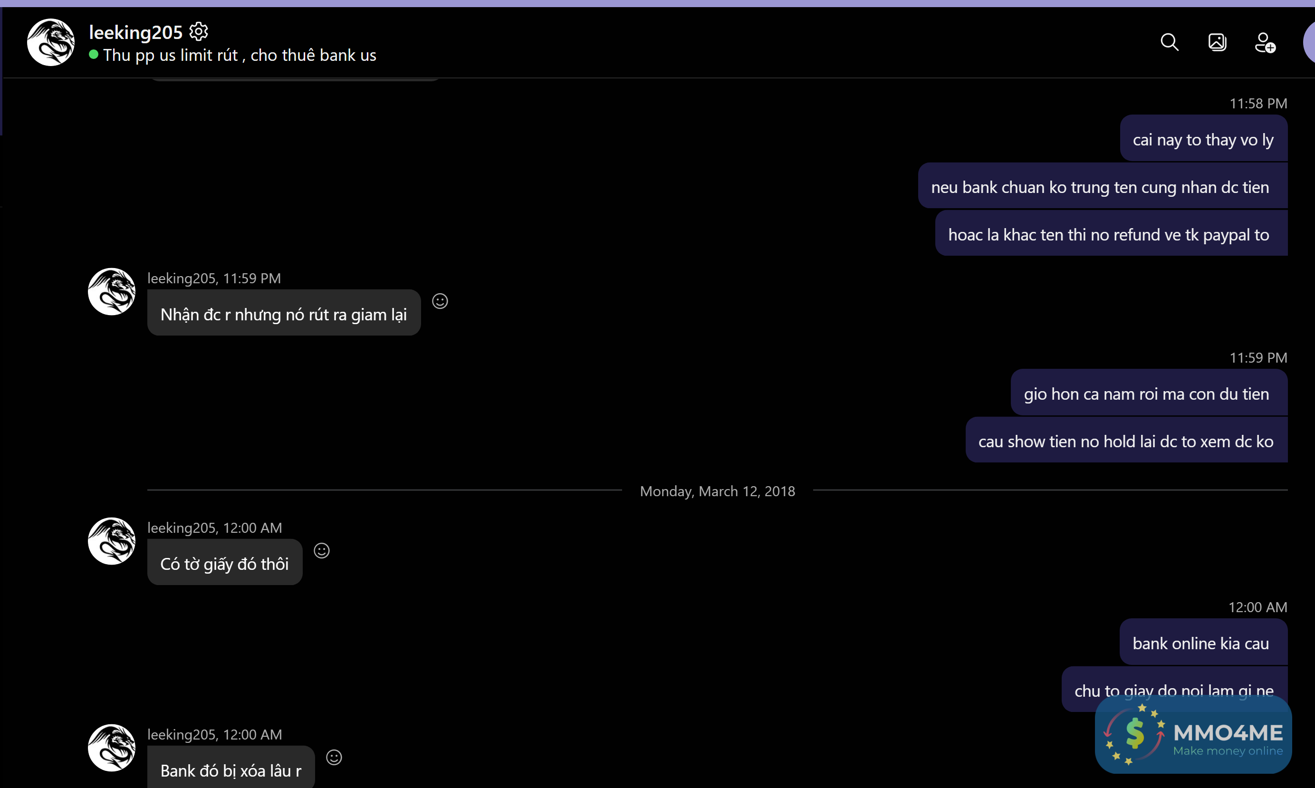
Task: Select message 'cai nay to thay vo ly'
Action: click(1202, 140)
